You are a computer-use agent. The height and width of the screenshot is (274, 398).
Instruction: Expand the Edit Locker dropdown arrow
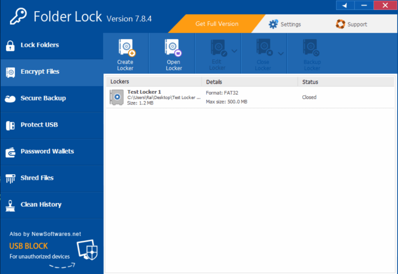coord(234,51)
